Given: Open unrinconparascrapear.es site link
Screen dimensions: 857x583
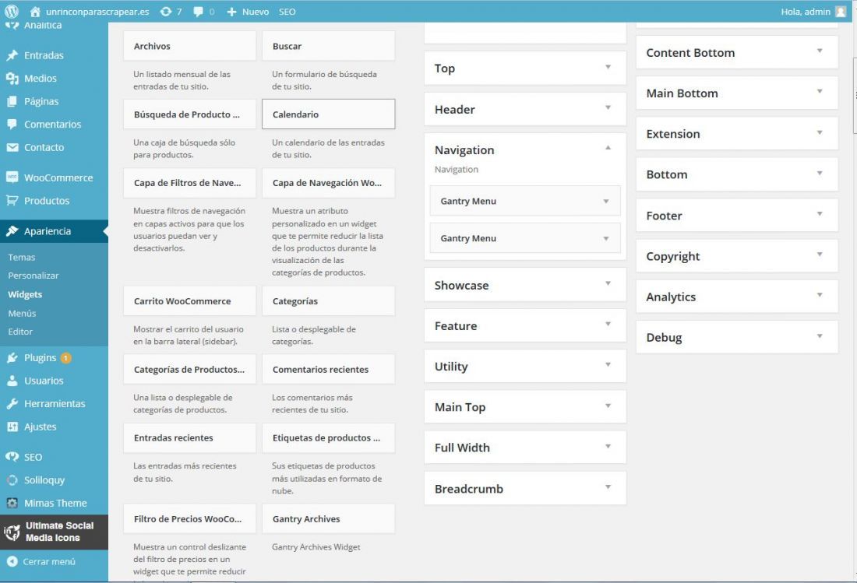Looking at the screenshot, I should [x=97, y=12].
